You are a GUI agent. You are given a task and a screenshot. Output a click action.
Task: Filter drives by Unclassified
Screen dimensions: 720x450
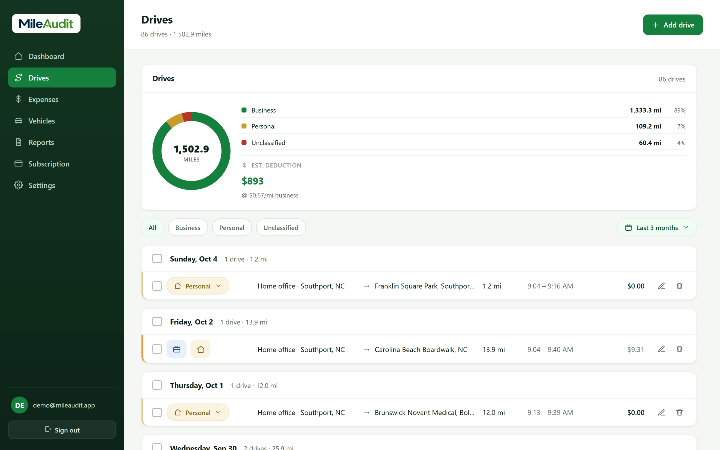tap(281, 227)
